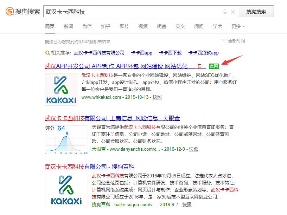The height and width of the screenshot is (215, 287).
Task: Click the green 天眼查 source link
Action: 99,149
